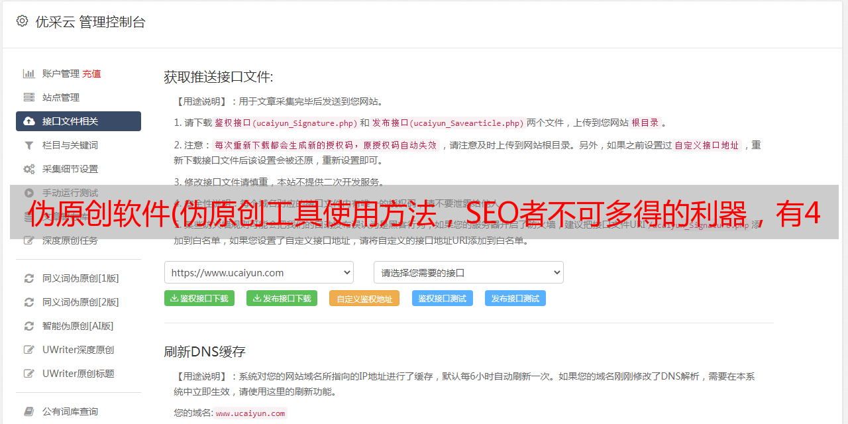Click the orange 自定义鉴权地址 button
The image size is (848, 424).
click(x=364, y=299)
